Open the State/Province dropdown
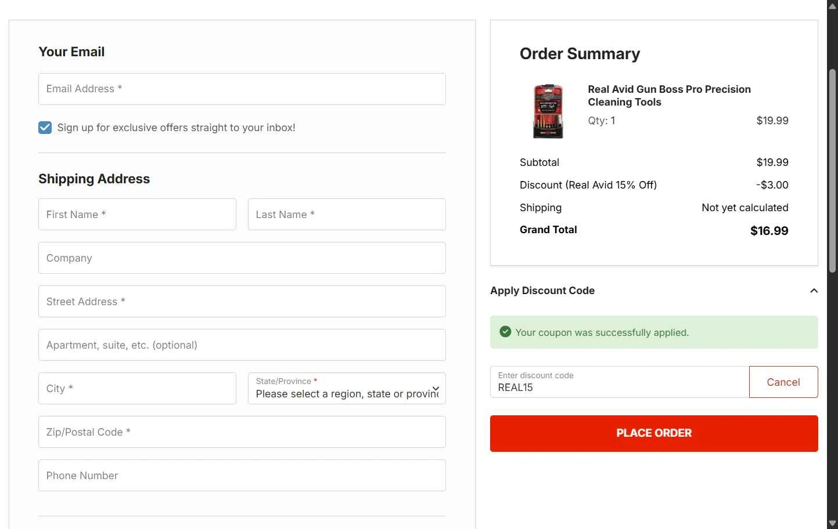This screenshot has height=529, width=838. (x=347, y=388)
